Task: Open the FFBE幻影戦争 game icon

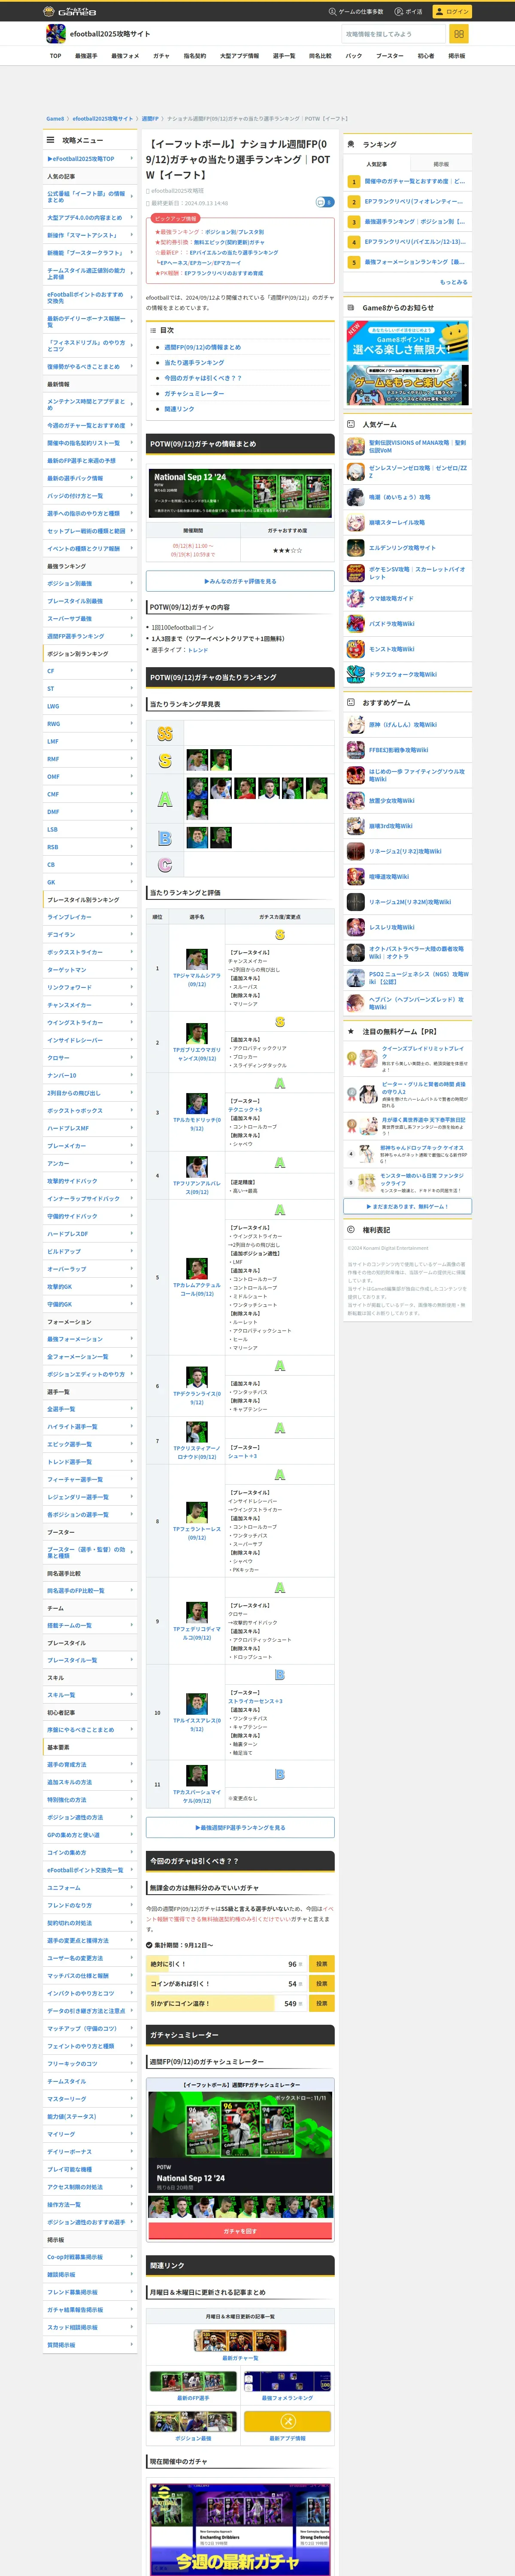Action: (356, 750)
